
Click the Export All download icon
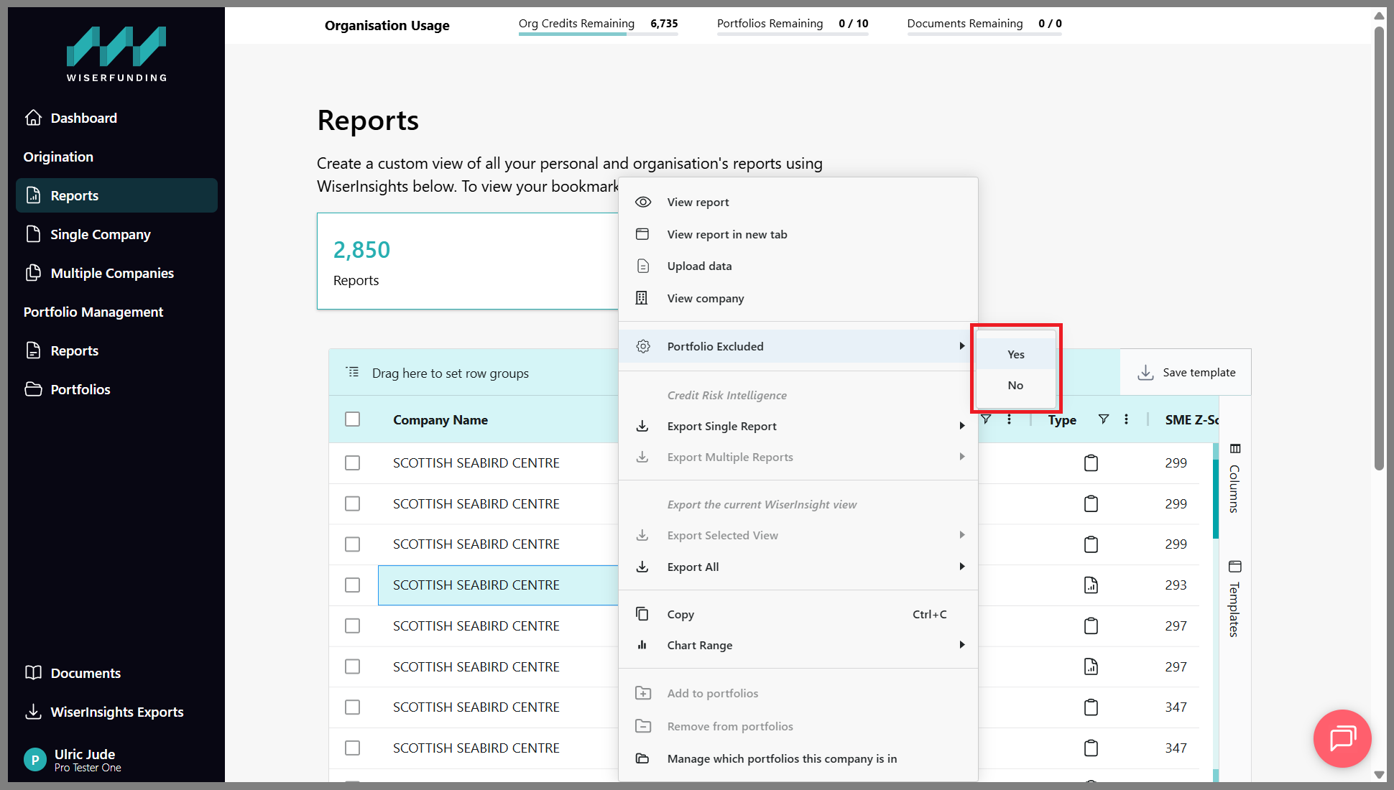click(642, 567)
